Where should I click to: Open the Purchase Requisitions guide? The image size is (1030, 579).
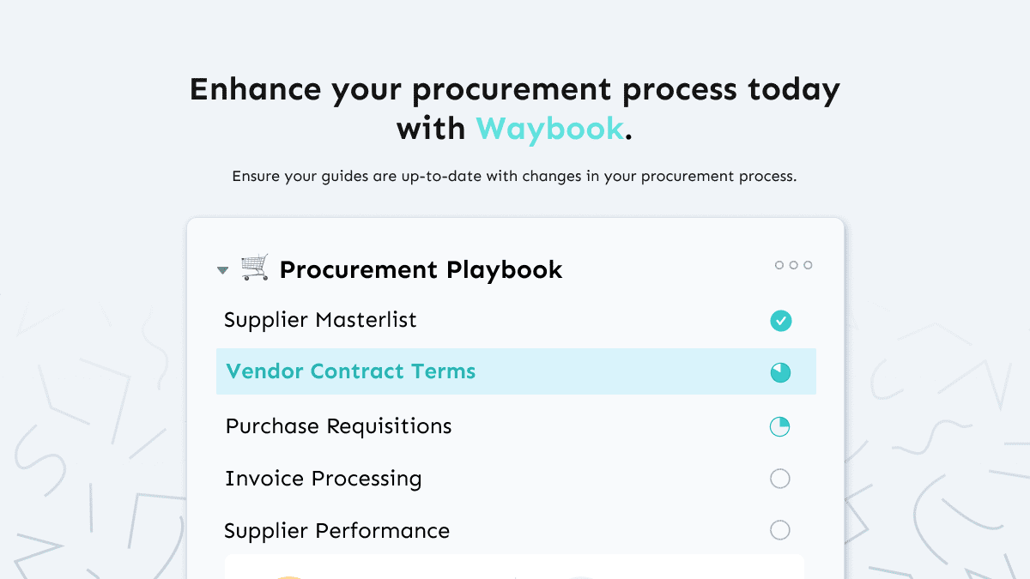338,426
